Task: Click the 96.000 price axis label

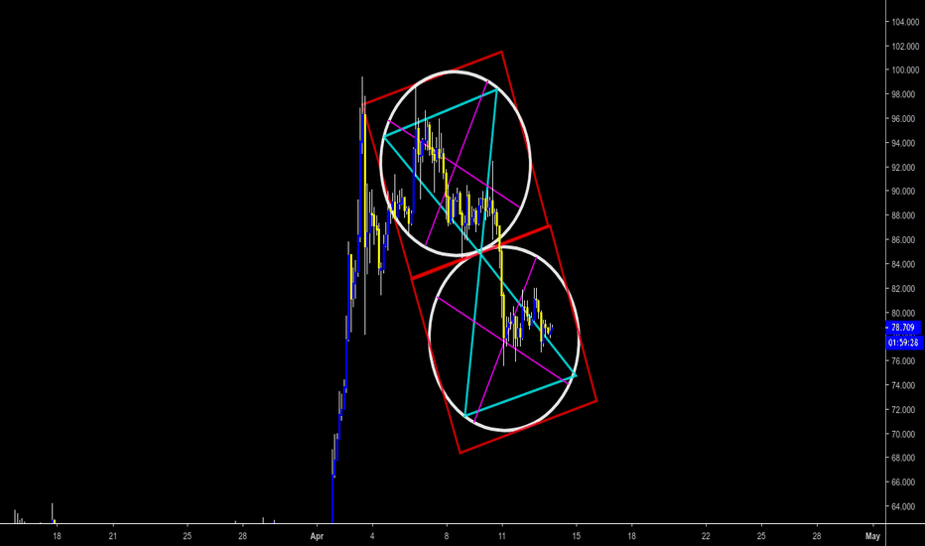Action: click(905, 119)
